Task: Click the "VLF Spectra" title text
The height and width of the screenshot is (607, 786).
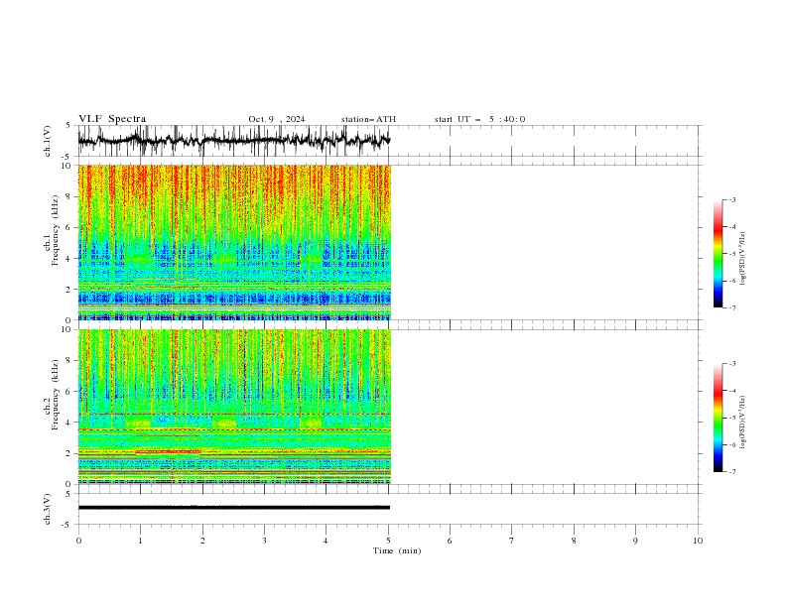Action: pos(112,119)
